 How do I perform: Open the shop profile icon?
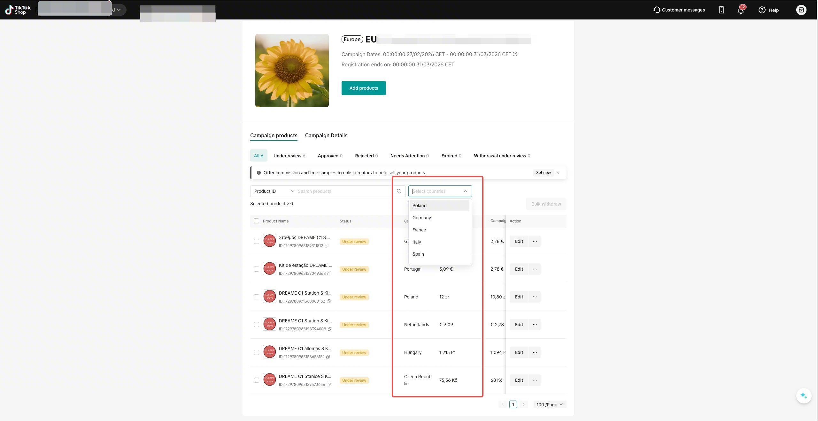pyautogui.click(x=801, y=10)
